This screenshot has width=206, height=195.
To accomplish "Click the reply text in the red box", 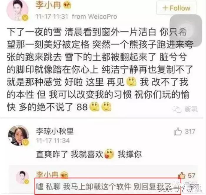I will tap(104, 186).
